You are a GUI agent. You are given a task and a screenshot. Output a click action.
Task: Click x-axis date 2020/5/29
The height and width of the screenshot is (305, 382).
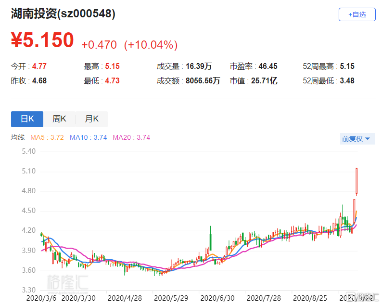(171, 298)
